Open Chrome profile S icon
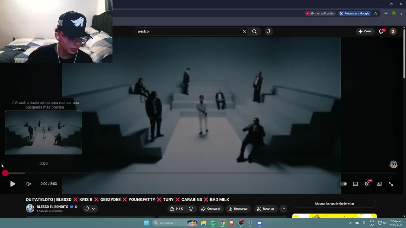Image resolution: width=406 pixels, height=228 pixels. 394,13
